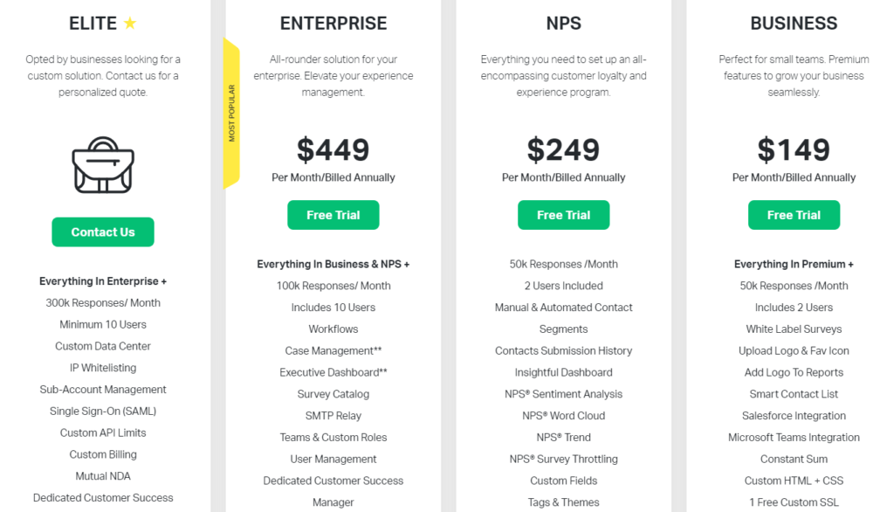This screenshot has width=873, height=512.
Task: Start the Business plan Free Trial
Action: [x=794, y=215]
